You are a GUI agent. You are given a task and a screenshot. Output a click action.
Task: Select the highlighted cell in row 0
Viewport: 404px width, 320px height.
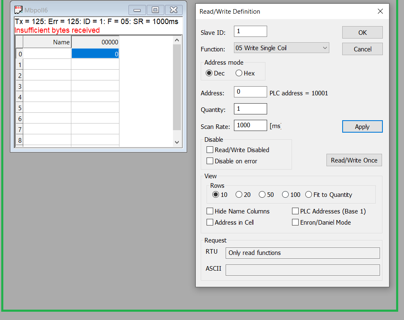pyautogui.click(x=95, y=53)
